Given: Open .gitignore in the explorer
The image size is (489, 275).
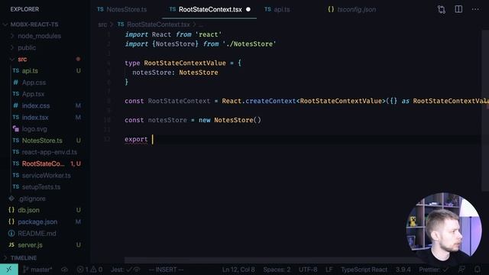Looking at the screenshot, I should click(x=32, y=199).
